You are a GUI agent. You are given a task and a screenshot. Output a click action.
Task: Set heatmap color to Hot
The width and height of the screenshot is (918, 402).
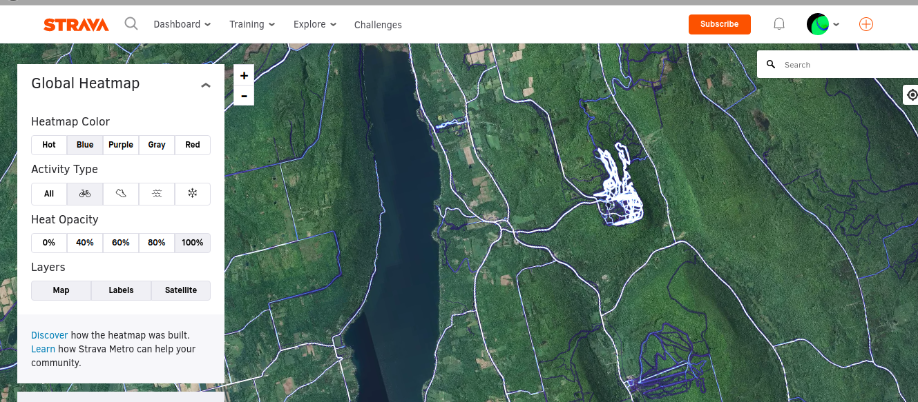(49, 145)
